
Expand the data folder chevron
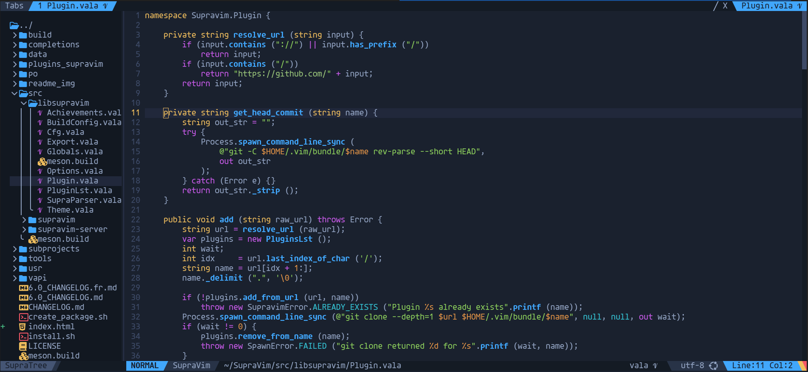[15, 55]
